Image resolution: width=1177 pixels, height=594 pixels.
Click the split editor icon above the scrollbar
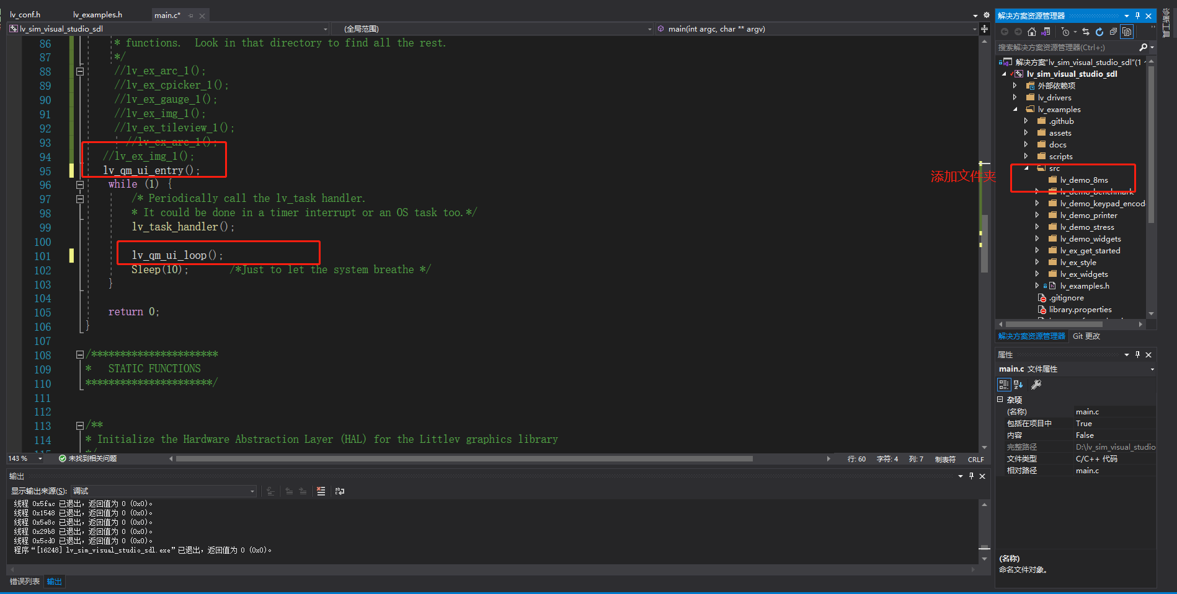[x=984, y=29]
